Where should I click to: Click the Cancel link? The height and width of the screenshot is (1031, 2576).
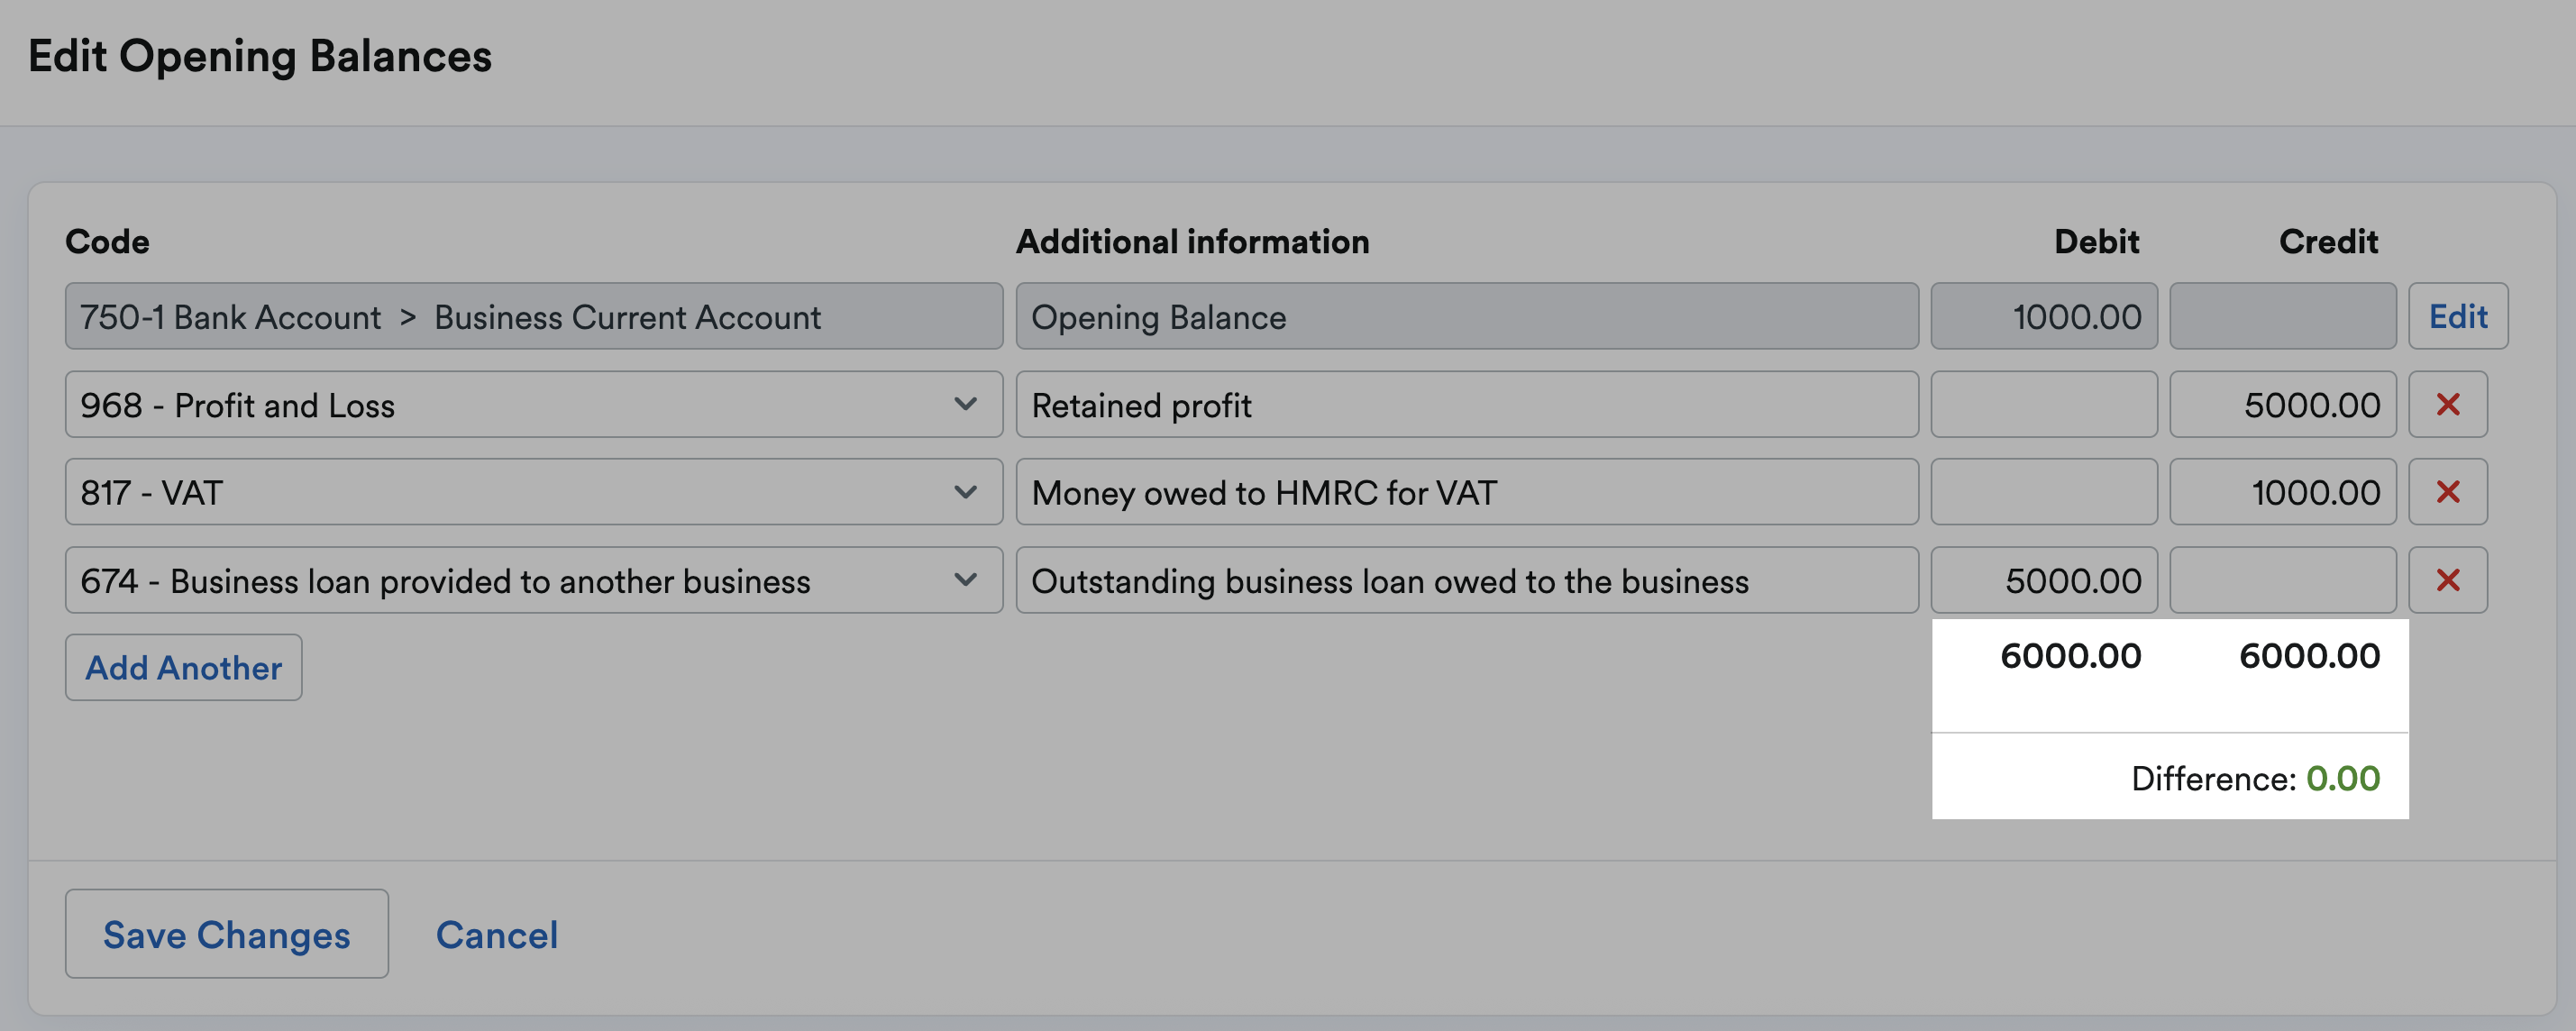tap(497, 935)
